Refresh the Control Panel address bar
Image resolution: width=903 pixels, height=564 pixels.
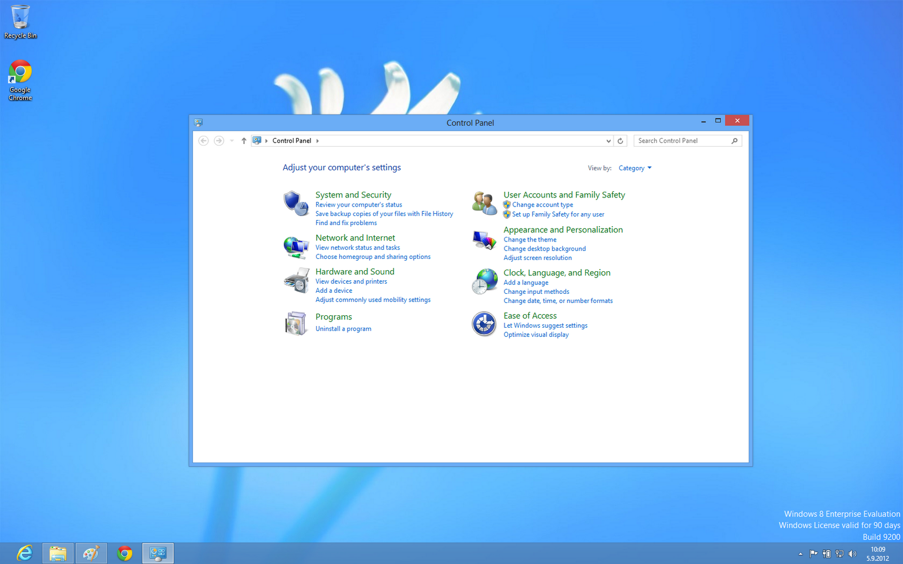pyautogui.click(x=620, y=141)
